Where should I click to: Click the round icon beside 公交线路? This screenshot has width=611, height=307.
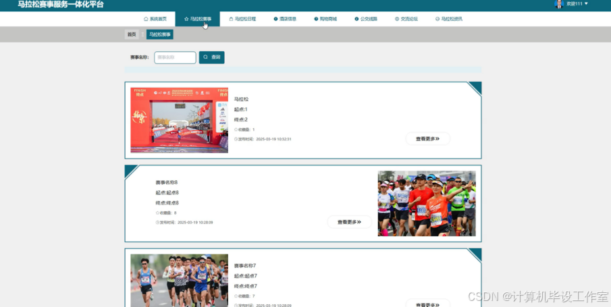point(356,19)
